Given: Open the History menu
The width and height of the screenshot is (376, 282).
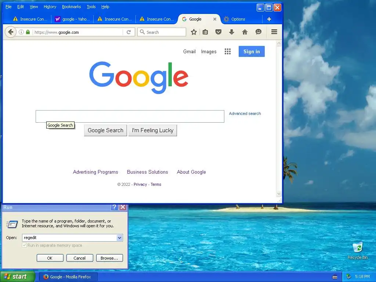Looking at the screenshot, I should 50,7.
